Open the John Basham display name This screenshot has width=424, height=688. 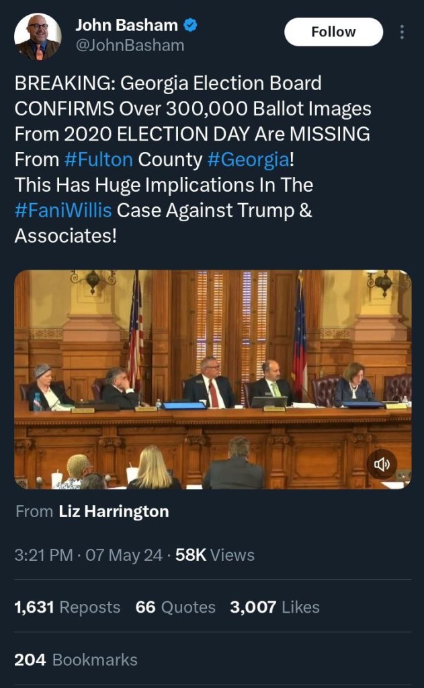coord(126,26)
